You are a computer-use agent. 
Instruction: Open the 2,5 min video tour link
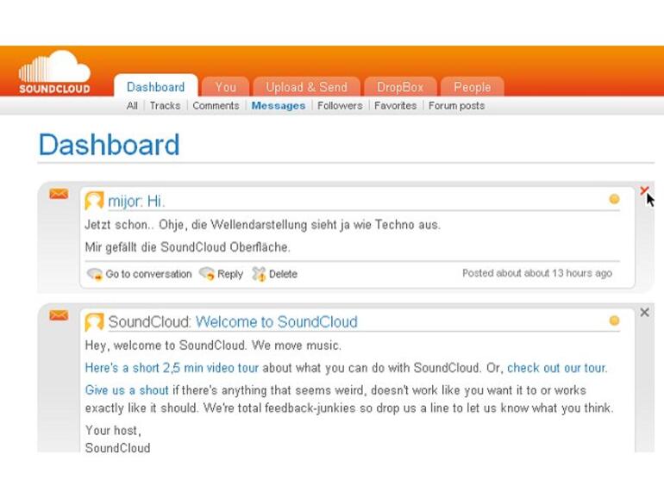point(172,368)
